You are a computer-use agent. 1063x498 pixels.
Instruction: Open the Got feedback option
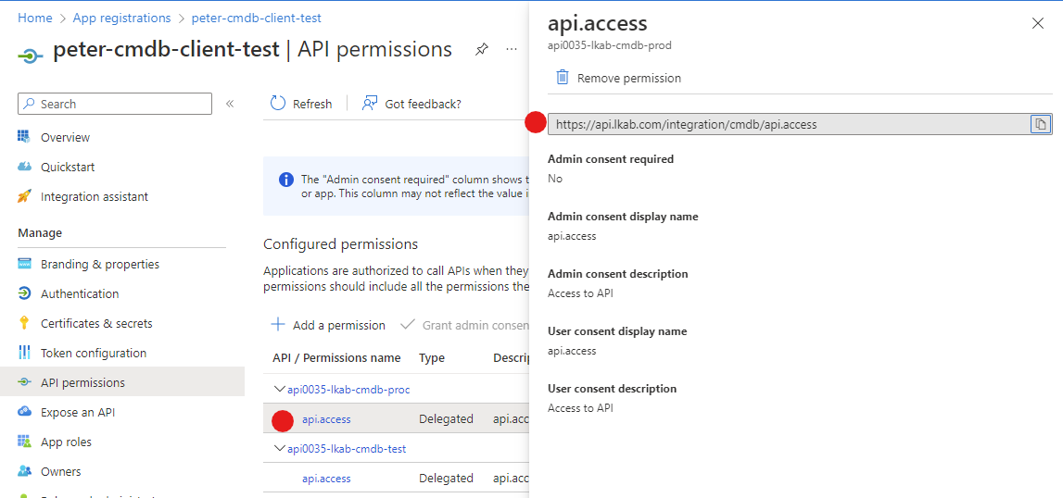tap(411, 104)
